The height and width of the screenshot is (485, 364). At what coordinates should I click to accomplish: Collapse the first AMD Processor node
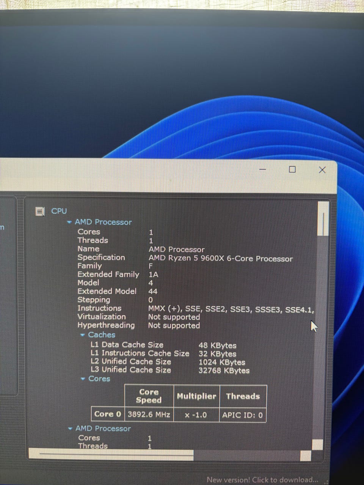tap(69, 222)
